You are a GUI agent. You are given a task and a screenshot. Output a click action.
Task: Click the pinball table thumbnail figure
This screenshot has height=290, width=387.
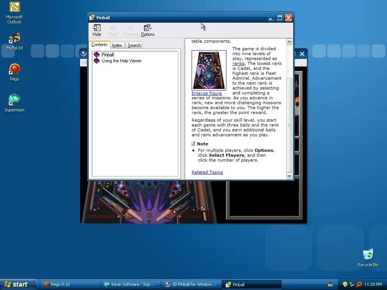click(x=209, y=70)
